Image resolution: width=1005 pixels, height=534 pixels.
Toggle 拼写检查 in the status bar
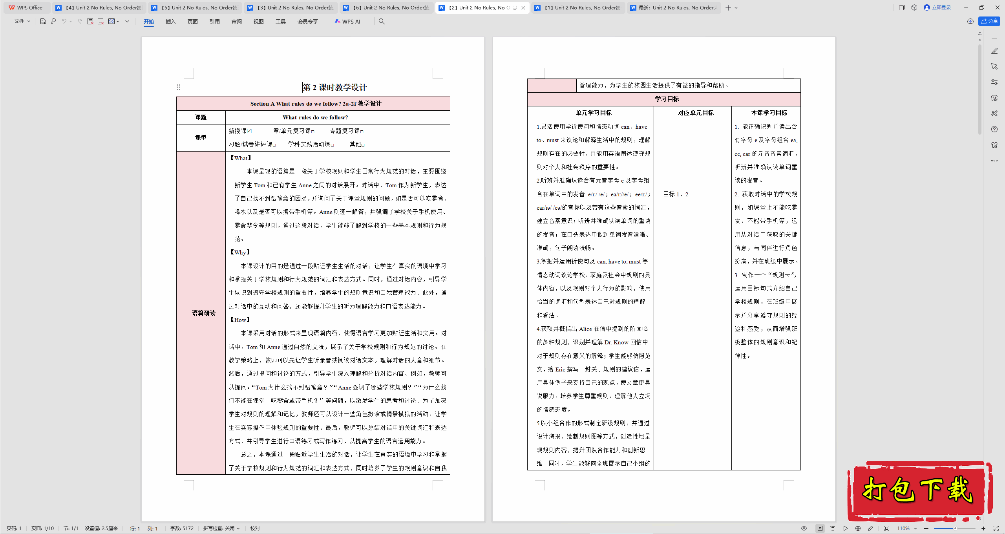tap(221, 529)
